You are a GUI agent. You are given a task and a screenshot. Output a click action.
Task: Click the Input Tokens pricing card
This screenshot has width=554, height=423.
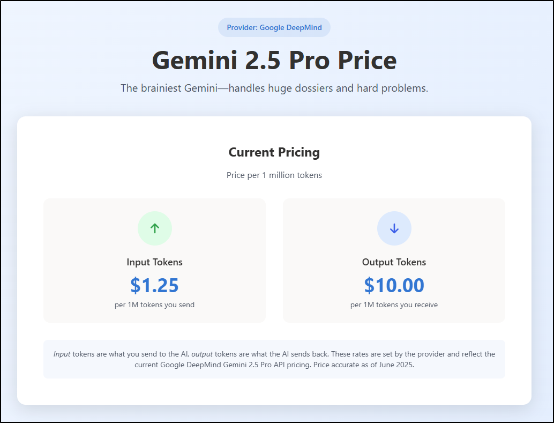tap(154, 261)
